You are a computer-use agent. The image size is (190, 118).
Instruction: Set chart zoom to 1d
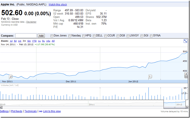coord(11,41)
